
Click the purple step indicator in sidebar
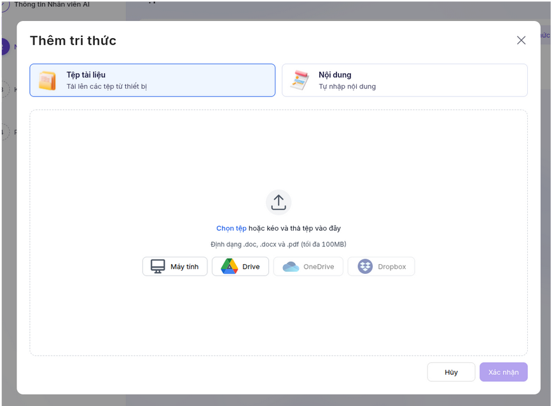[x=4, y=46]
